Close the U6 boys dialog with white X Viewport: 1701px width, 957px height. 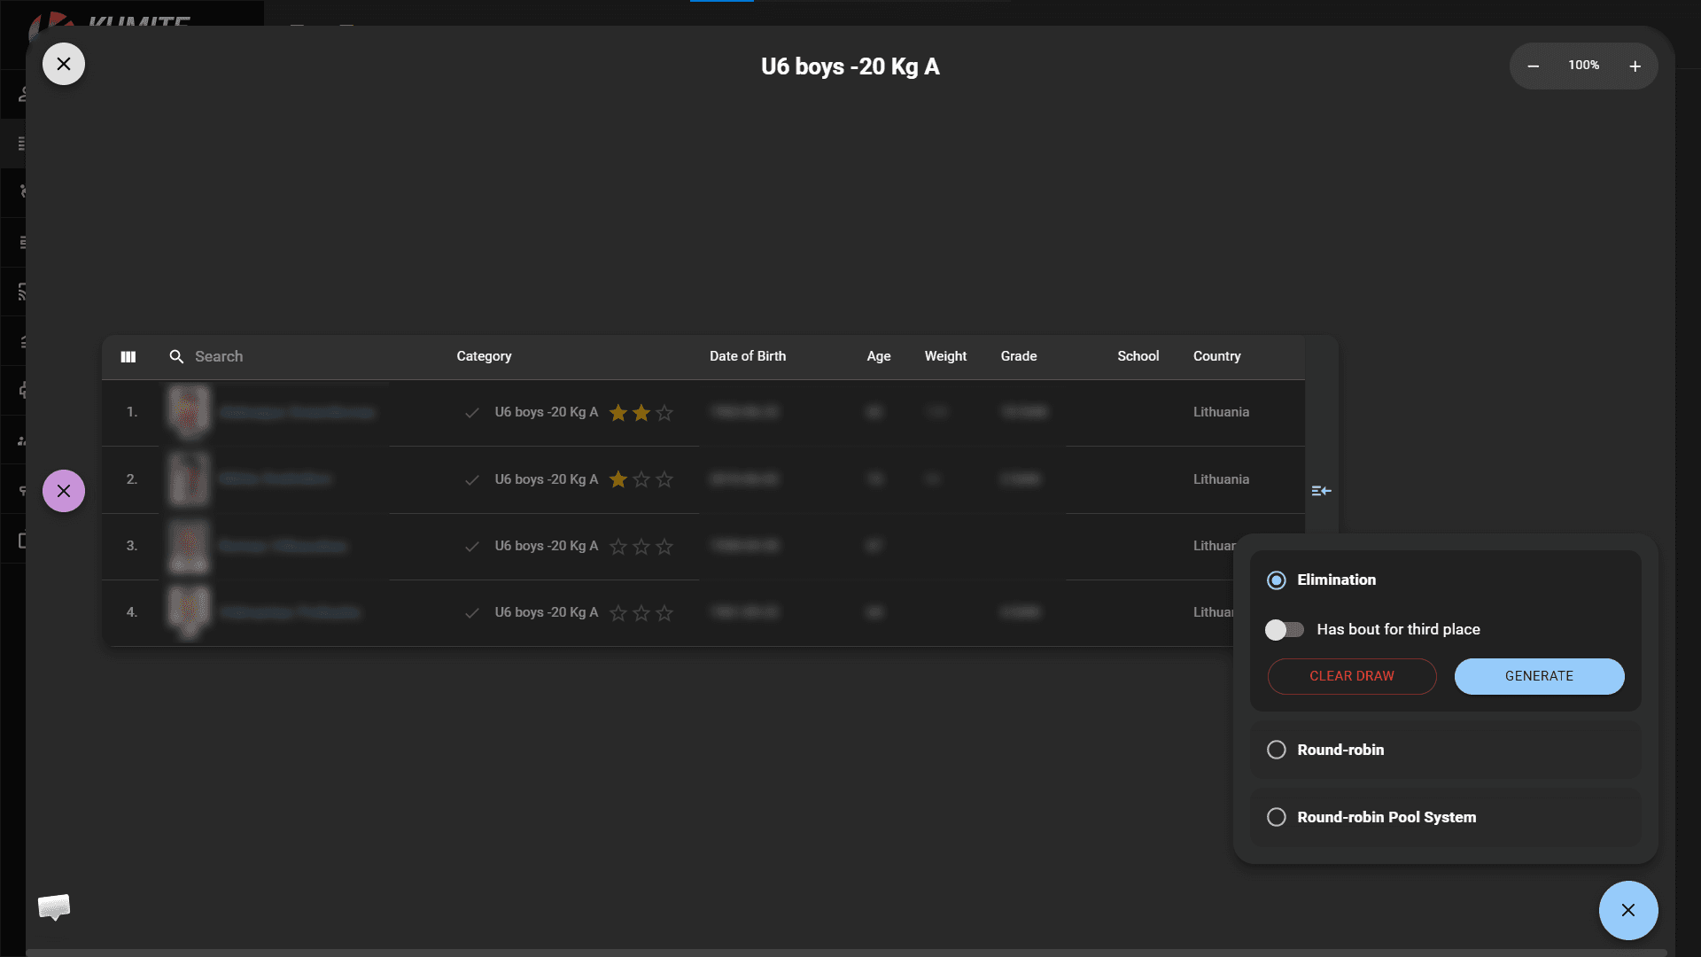(64, 64)
